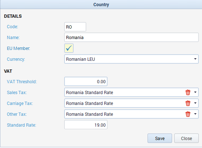This screenshot has height=148, width=202.
Task: Select the Country title bar
Action: click(101, 5)
